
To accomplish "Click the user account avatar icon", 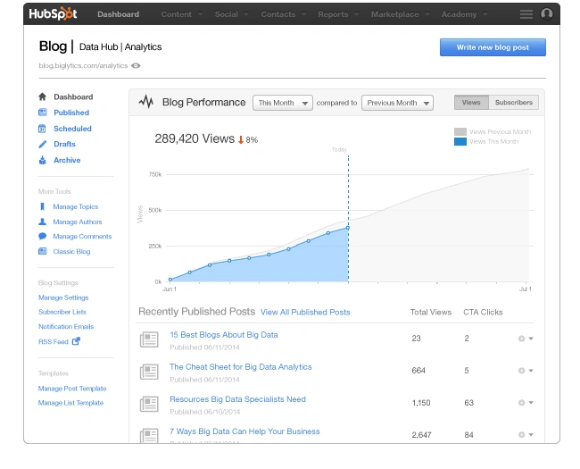I will point(547,14).
